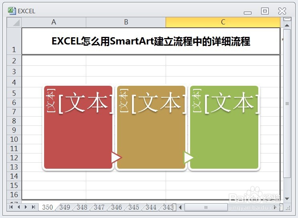Image resolution: width=298 pixels, height=218 pixels.
Task: Select row 4 header
Action: click(14, 82)
